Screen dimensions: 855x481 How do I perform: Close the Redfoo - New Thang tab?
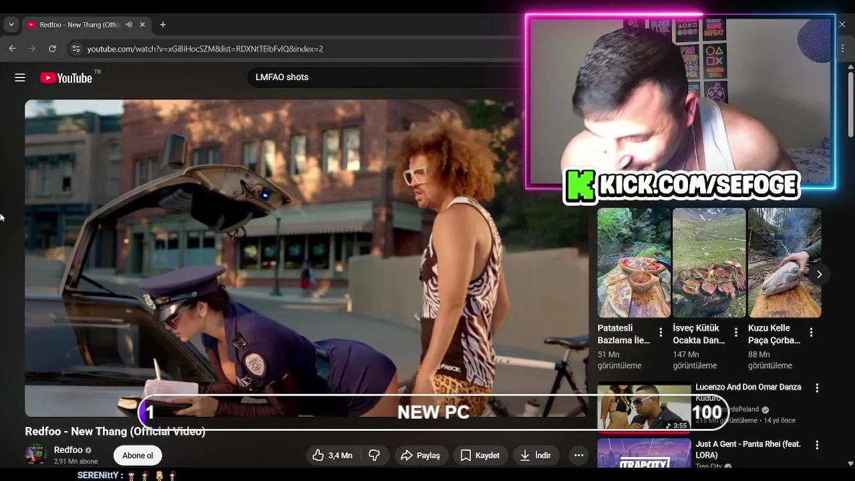coord(142,25)
